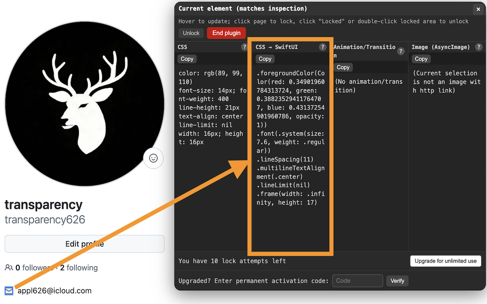Click the Edit profile button
The width and height of the screenshot is (487, 304).
click(84, 244)
